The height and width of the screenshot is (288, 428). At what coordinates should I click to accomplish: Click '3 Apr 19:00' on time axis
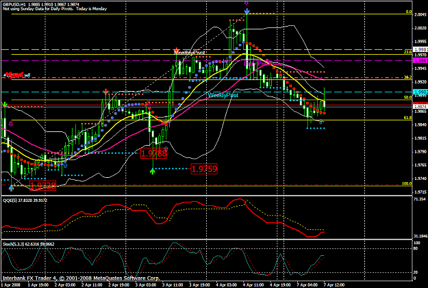(200, 285)
